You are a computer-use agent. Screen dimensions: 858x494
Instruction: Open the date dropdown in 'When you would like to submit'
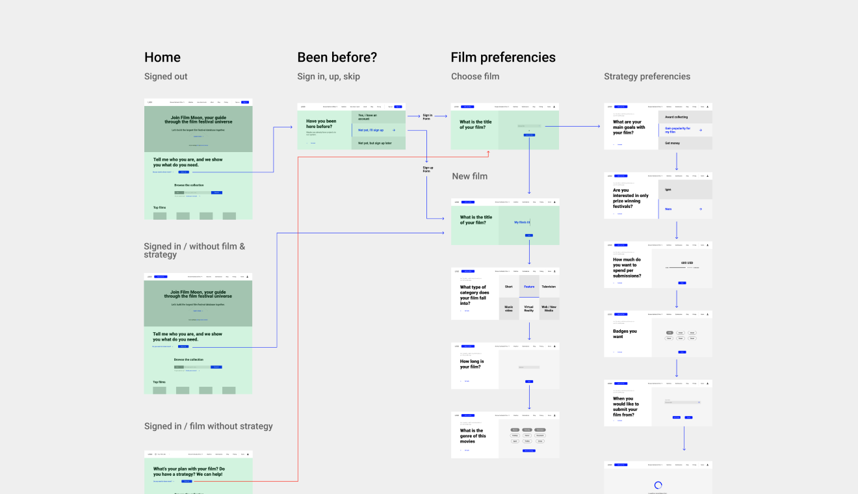click(682, 402)
